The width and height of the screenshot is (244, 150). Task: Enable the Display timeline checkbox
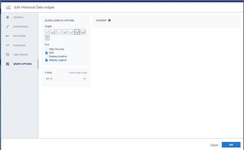46,56
